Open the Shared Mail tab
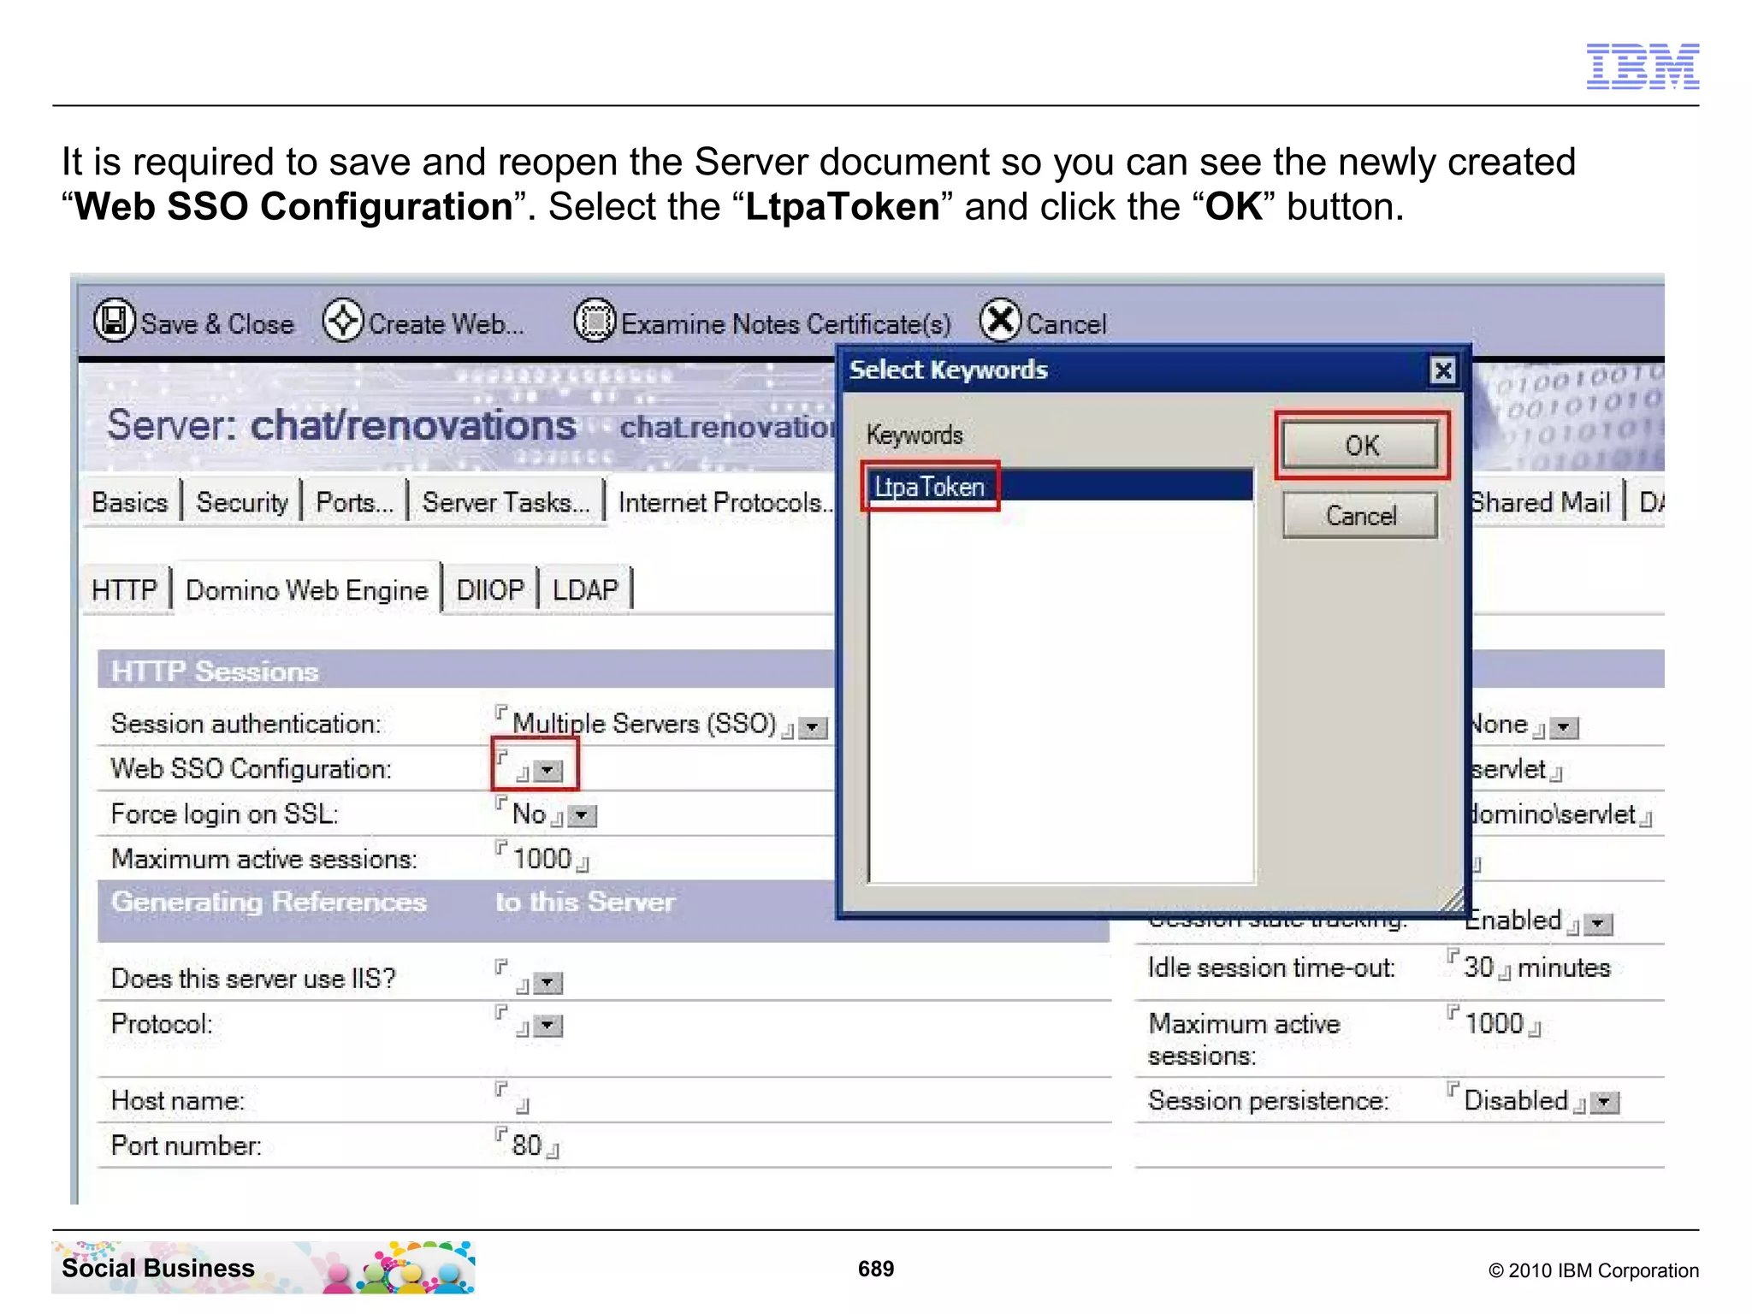The height and width of the screenshot is (1314, 1752). (1540, 502)
